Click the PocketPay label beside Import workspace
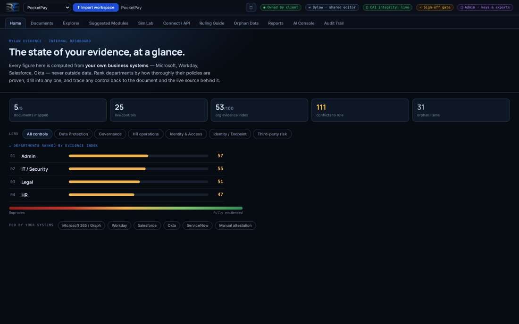This screenshot has height=324, width=519. click(x=131, y=8)
